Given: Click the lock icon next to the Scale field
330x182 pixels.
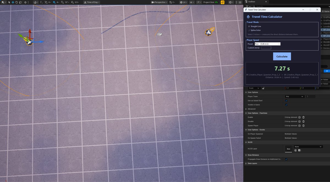Looking at the screenshot, I should point(263,88).
